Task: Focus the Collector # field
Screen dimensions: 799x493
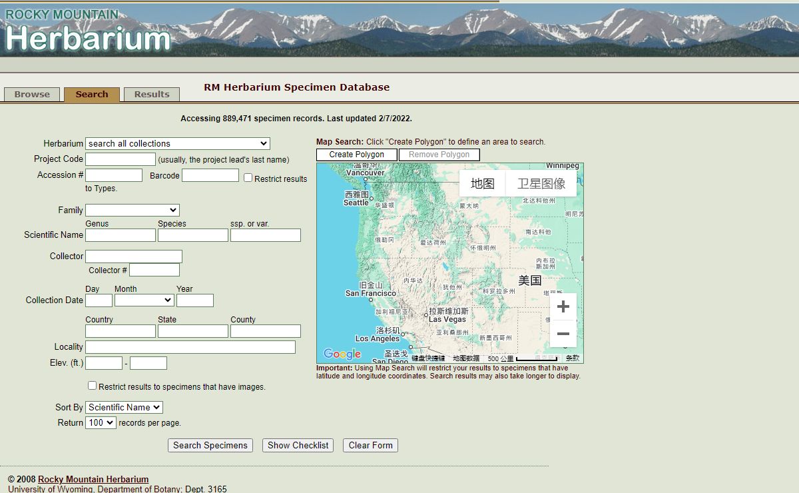Action: click(154, 270)
